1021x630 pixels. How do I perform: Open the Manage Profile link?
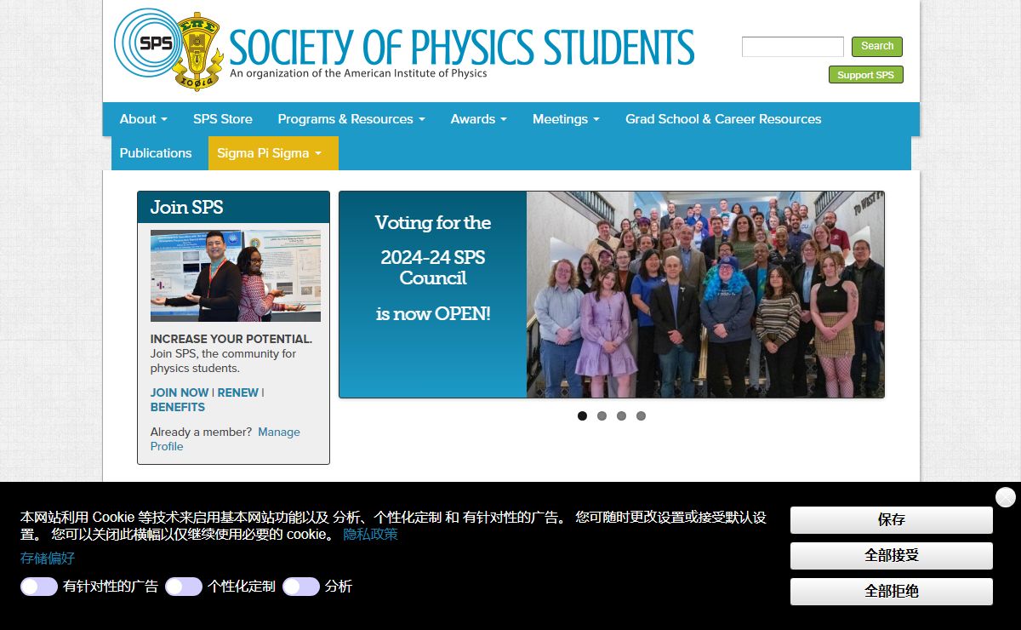click(x=225, y=439)
